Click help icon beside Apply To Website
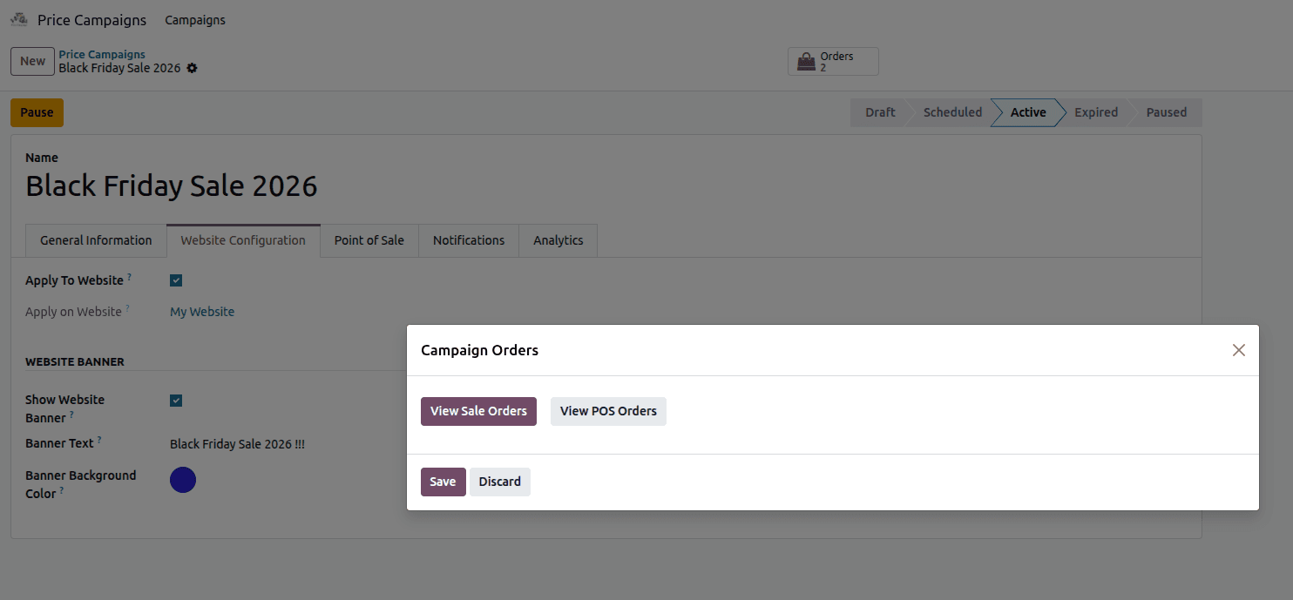Screen dimensions: 1293x600 point(130,277)
